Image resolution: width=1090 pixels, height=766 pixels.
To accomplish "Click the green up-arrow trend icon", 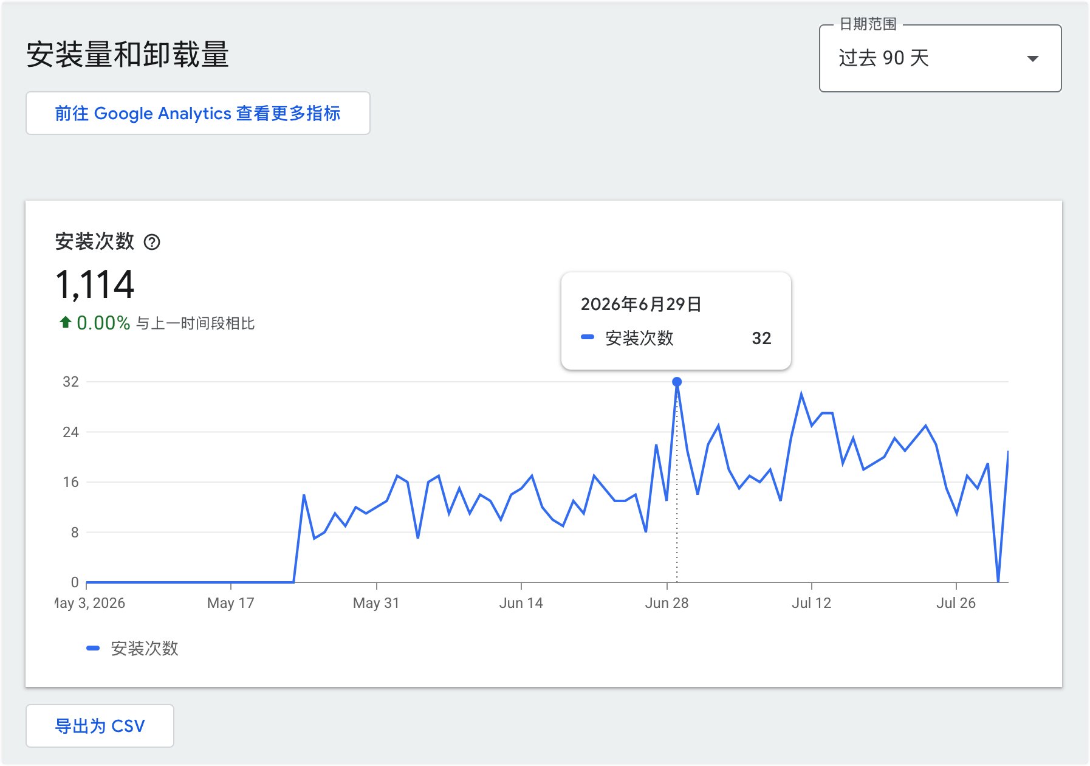I will [x=65, y=322].
